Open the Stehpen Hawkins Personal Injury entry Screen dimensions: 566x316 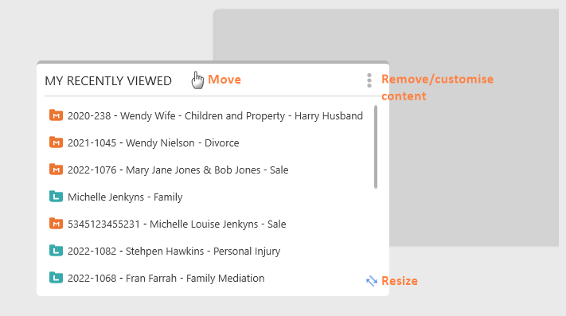tap(174, 251)
